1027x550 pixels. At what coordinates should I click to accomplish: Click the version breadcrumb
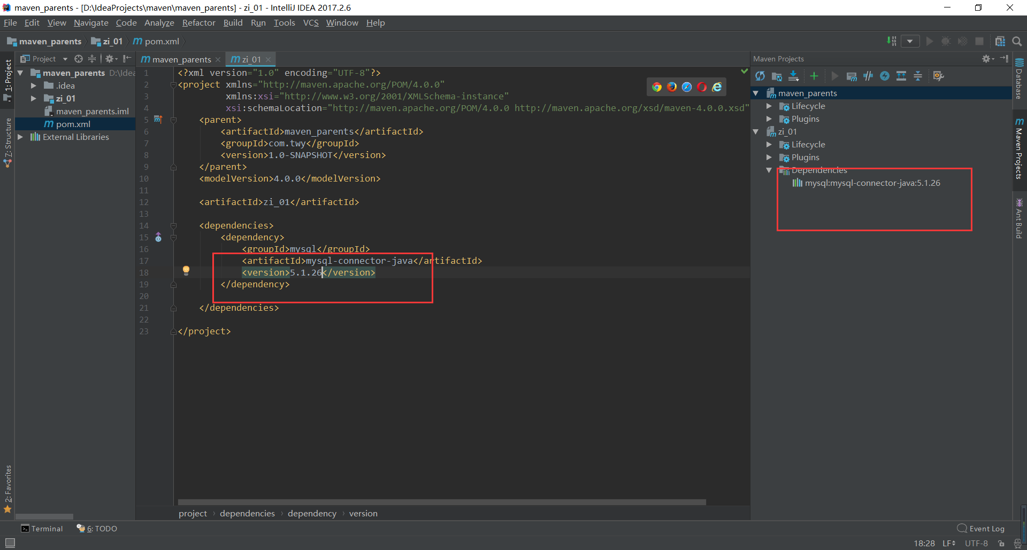[363, 513]
